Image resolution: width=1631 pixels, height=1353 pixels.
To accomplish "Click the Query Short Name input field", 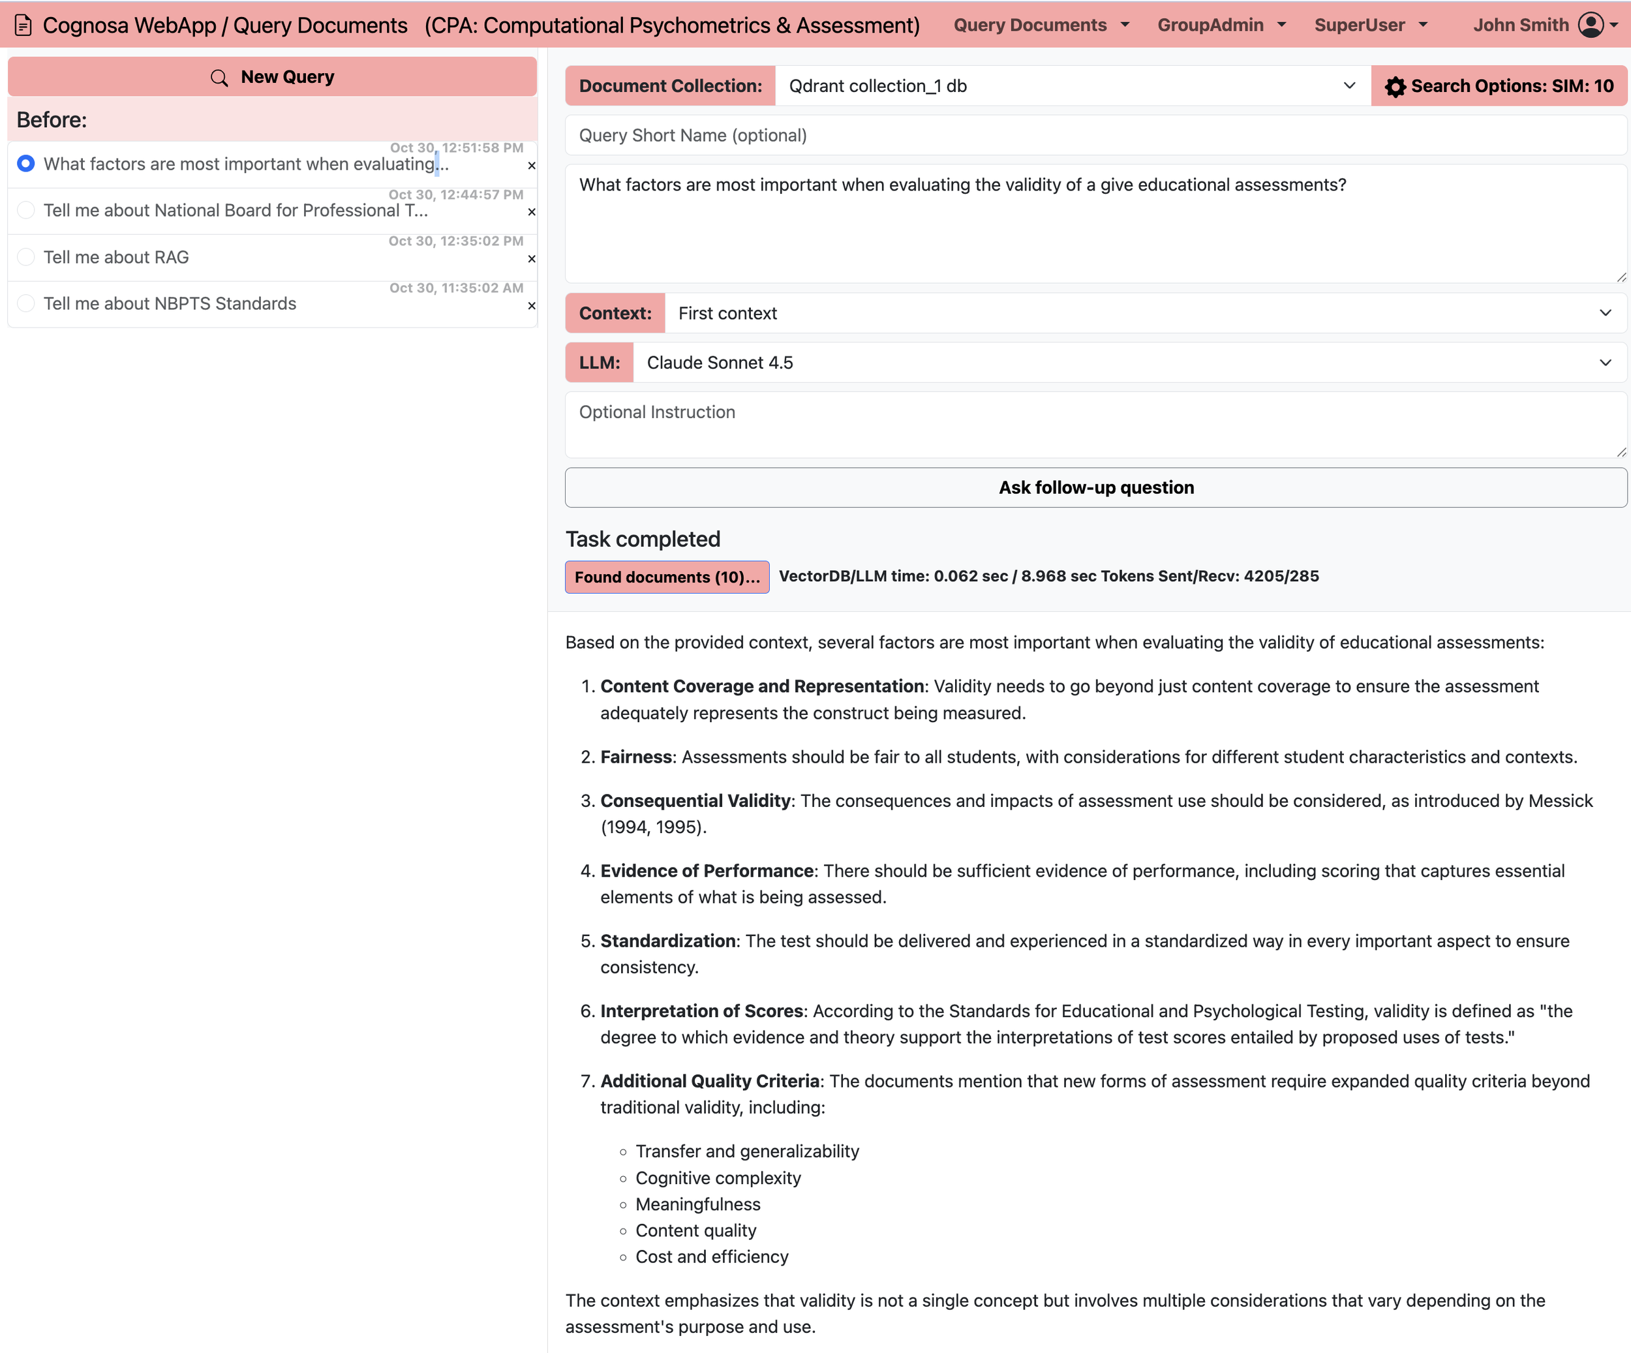I will coord(1095,136).
